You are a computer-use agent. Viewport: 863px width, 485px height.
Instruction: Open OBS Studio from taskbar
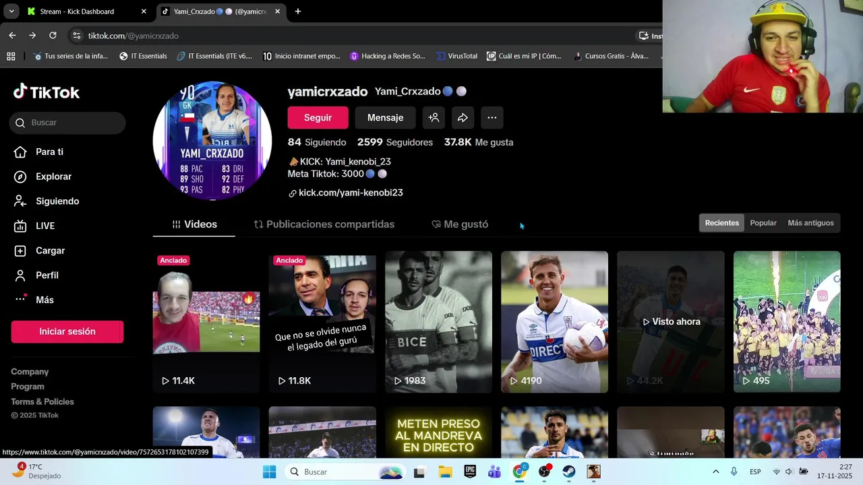[x=544, y=472]
